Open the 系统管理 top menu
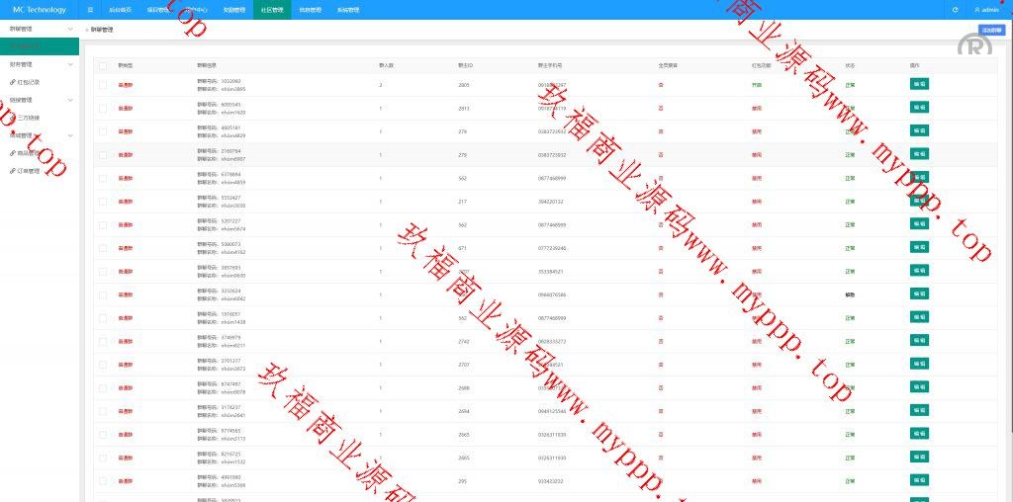 (348, 10)
